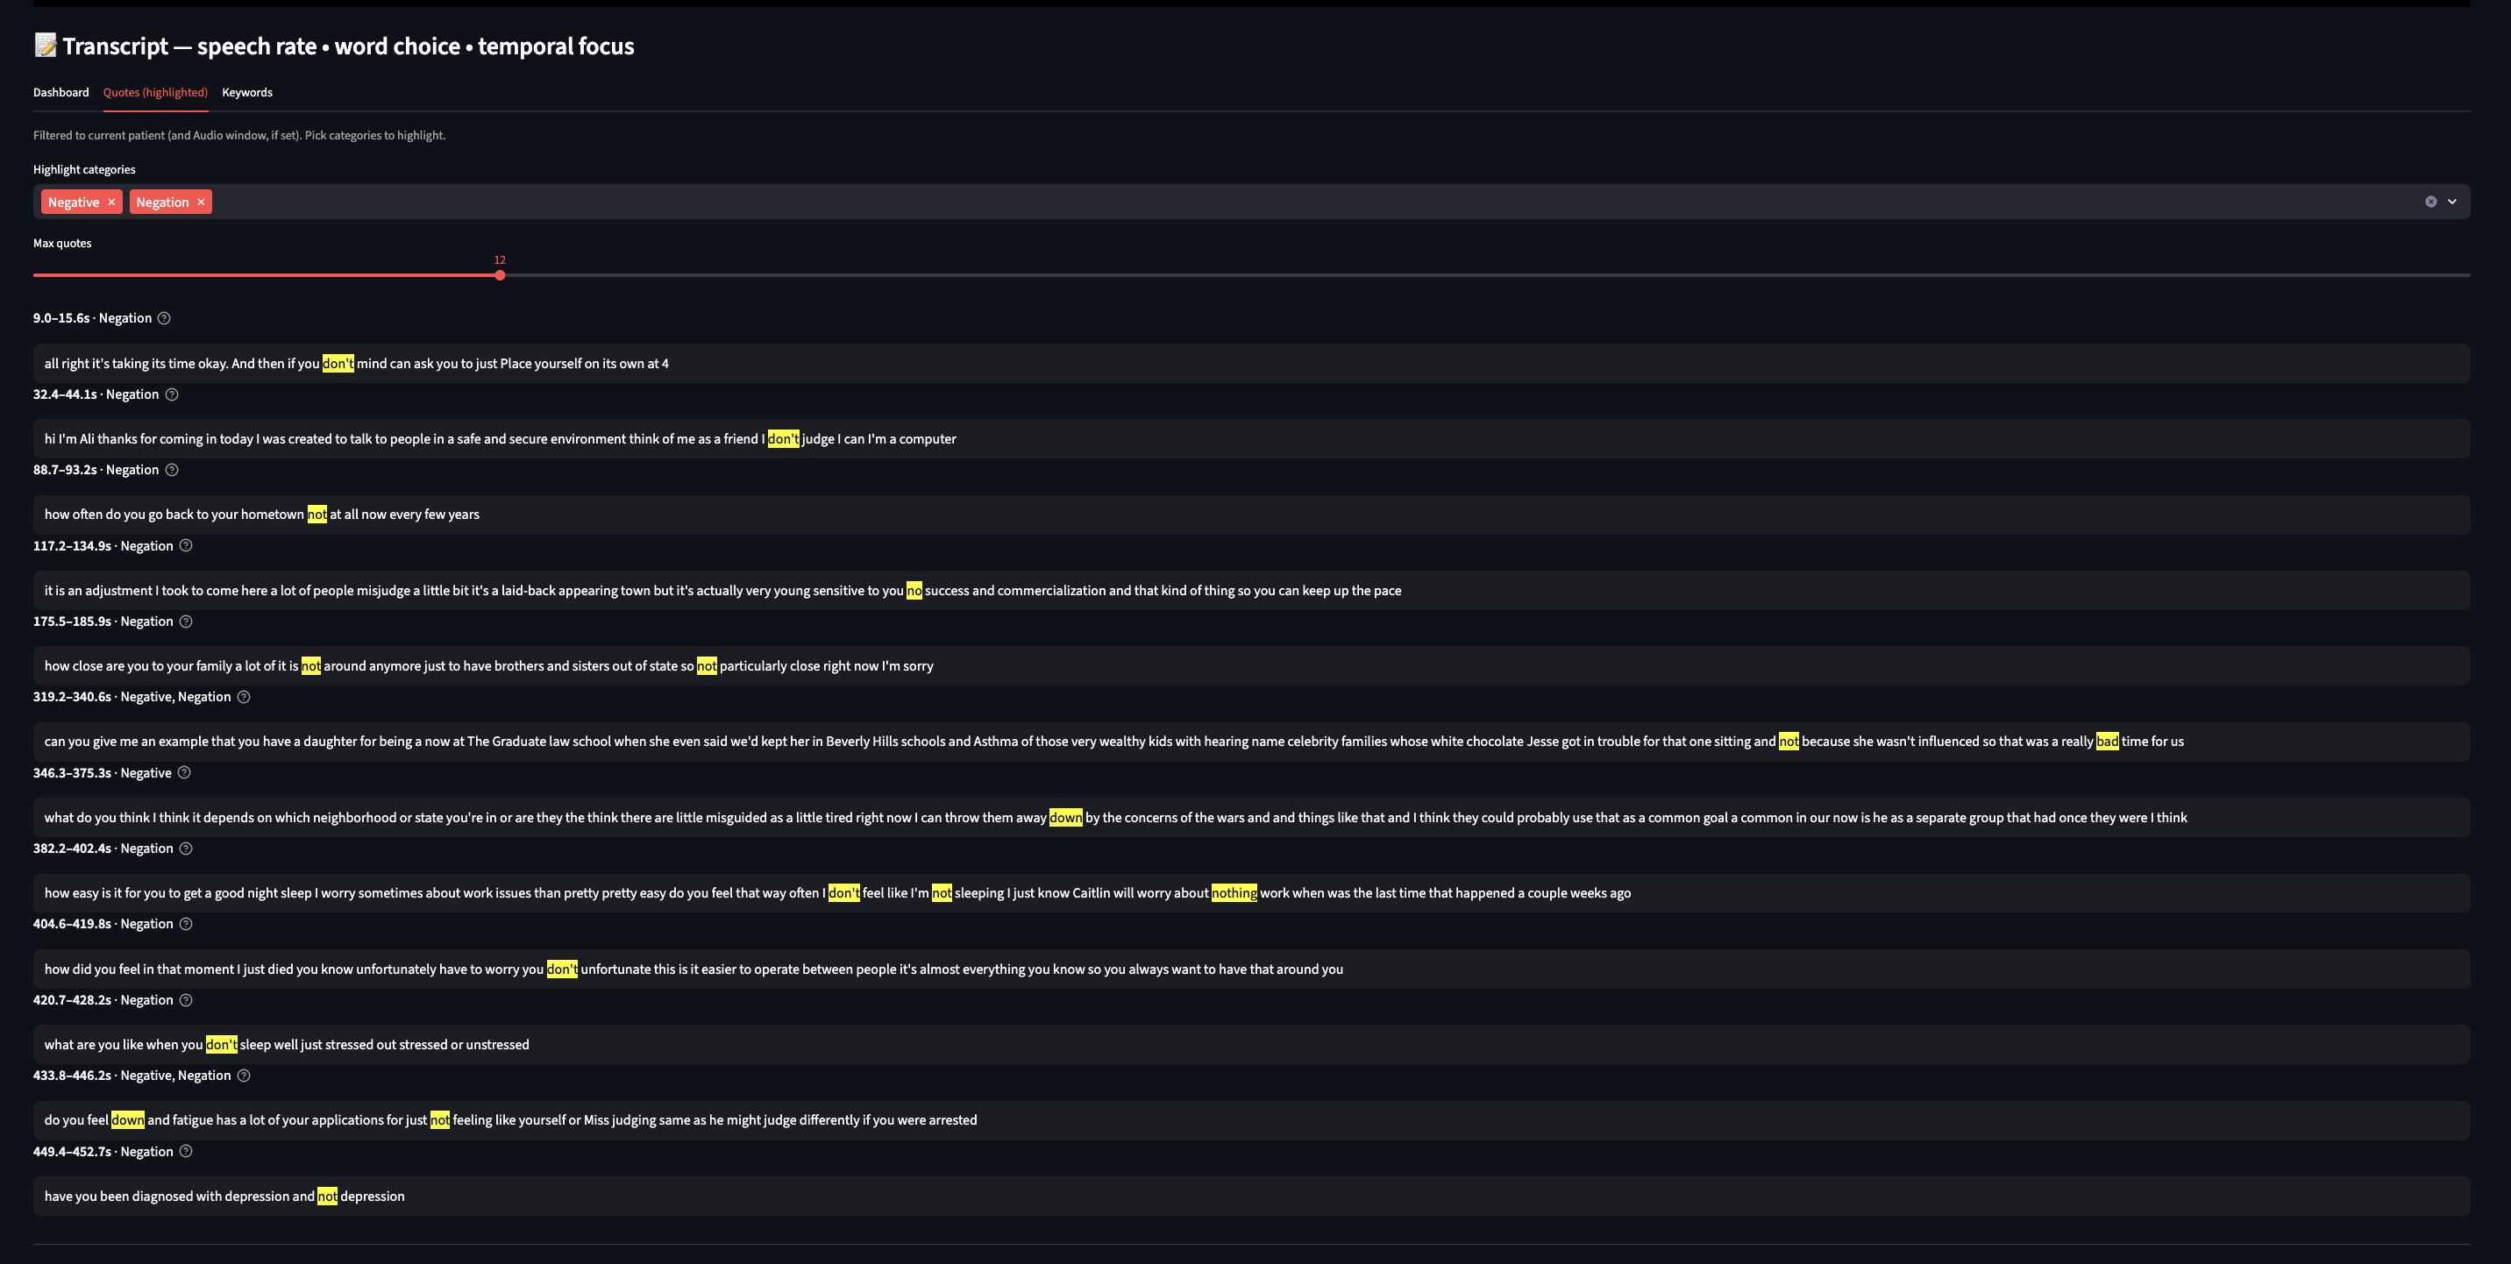Clear all selected highlight categories
Screen dimensions: 2511x1264
(x=2431, y=202)
